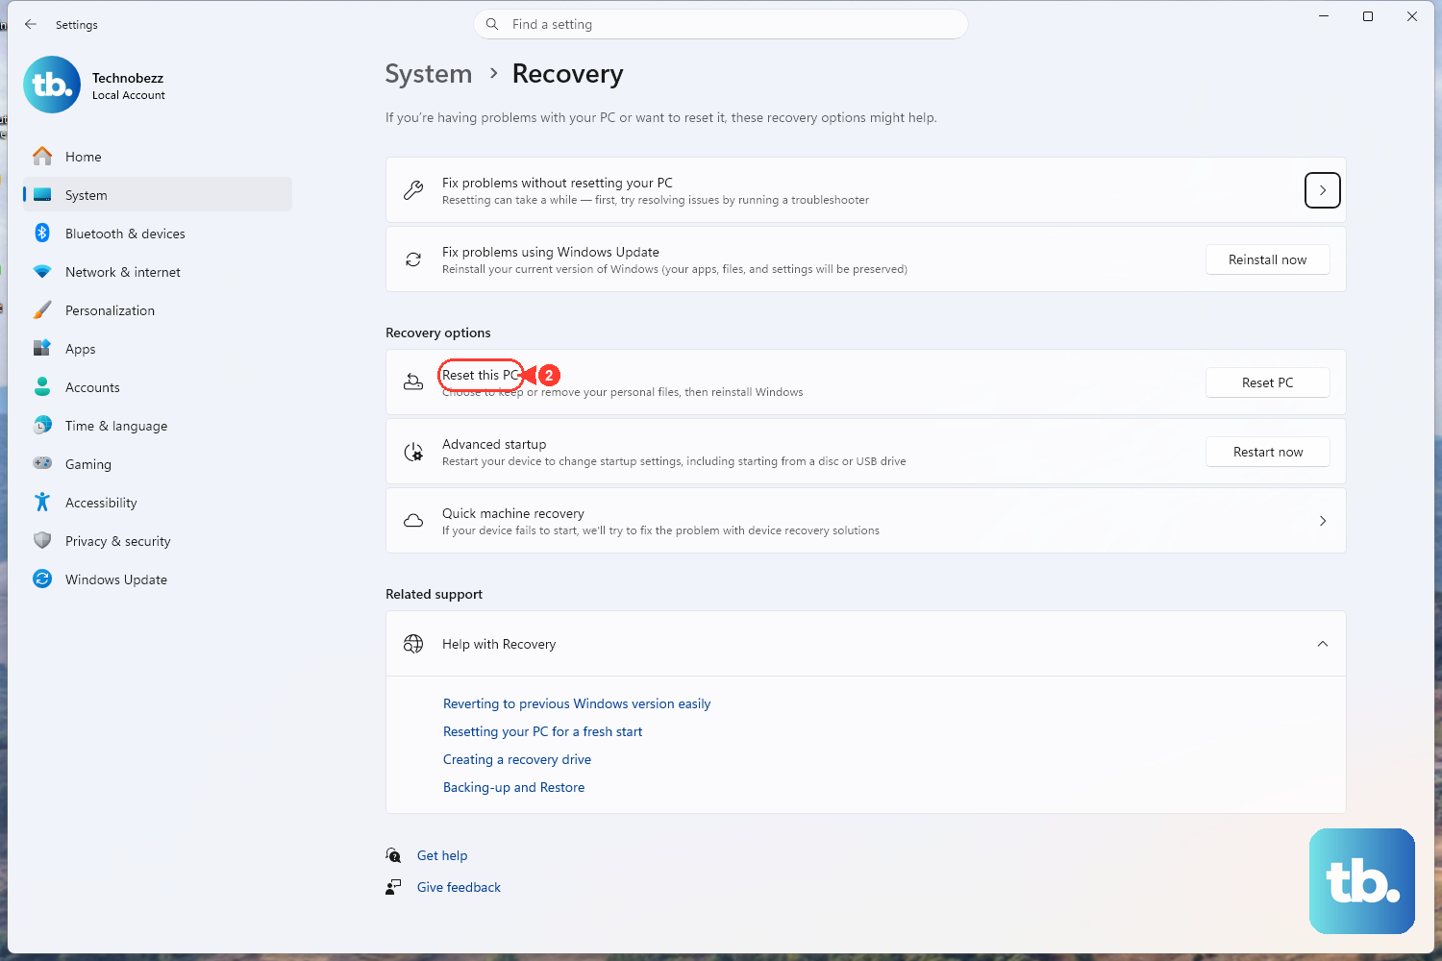Click the back arrow in Settings title bar
The image size is (1442, 961).
pos(31,24)
